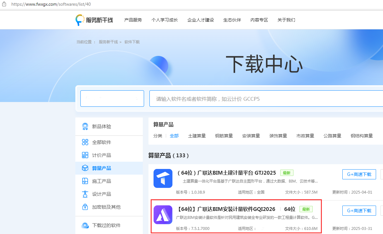Click the 最新 tag on GTJ2025

point(287,173)
